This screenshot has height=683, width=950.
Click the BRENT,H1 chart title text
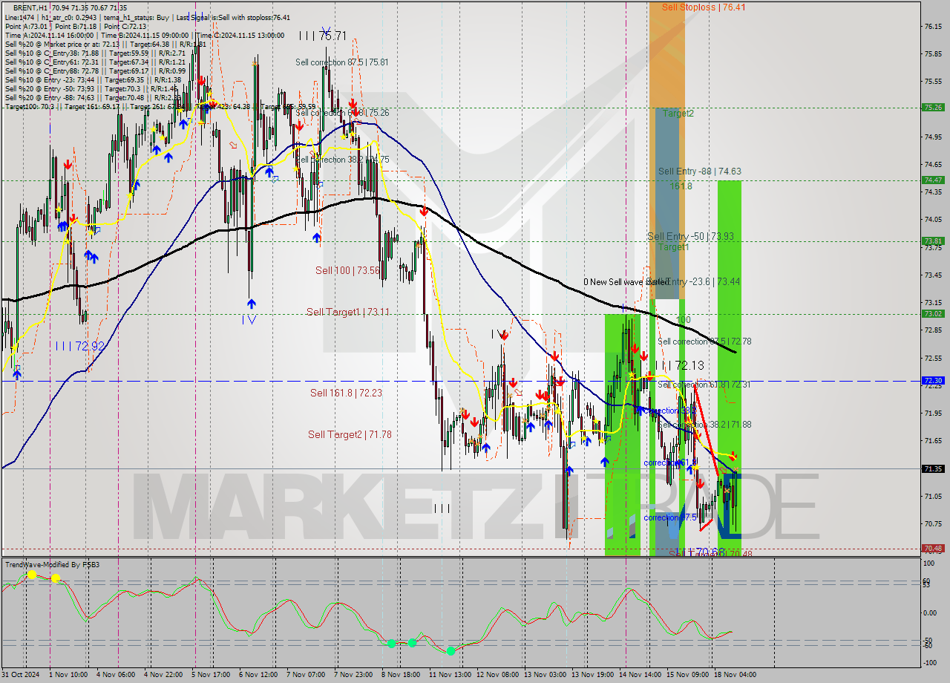(x=30, y=7)
